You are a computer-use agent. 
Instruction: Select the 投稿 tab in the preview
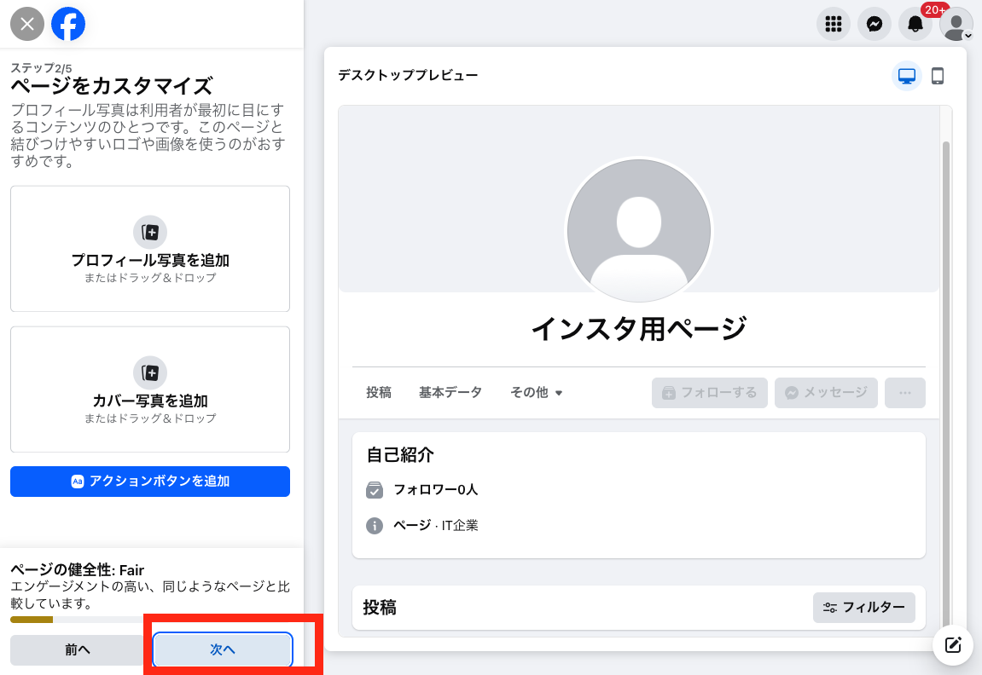coord(379,393)
